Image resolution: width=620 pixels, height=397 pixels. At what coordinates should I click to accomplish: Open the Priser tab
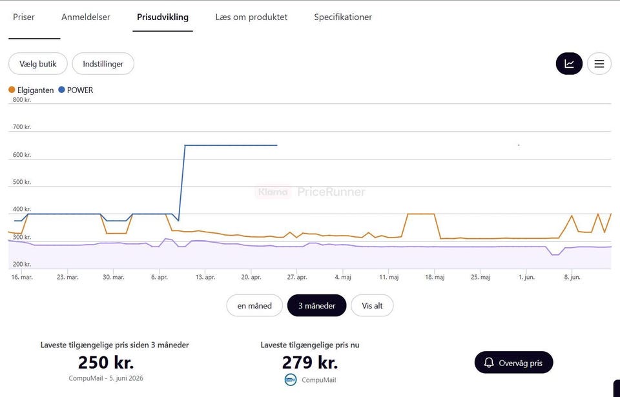pyautogui.click(x=24, y=17)
